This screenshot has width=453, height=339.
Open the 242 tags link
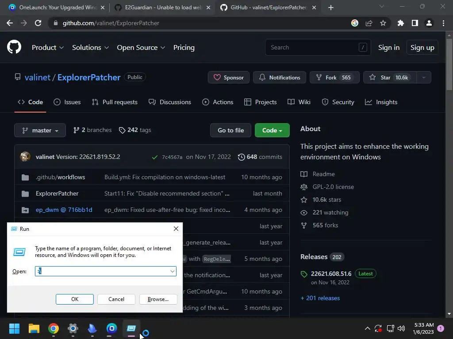click(135, 130)
